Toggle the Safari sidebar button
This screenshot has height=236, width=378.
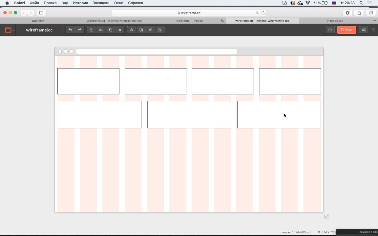(x=41, y=13)
